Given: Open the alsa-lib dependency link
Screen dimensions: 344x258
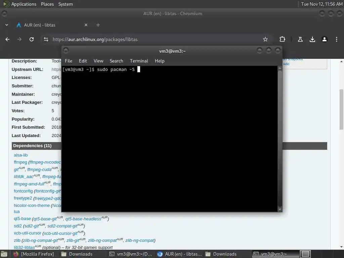Looking at the screenshot, I should pyautogui.click(x=20, y=155).
